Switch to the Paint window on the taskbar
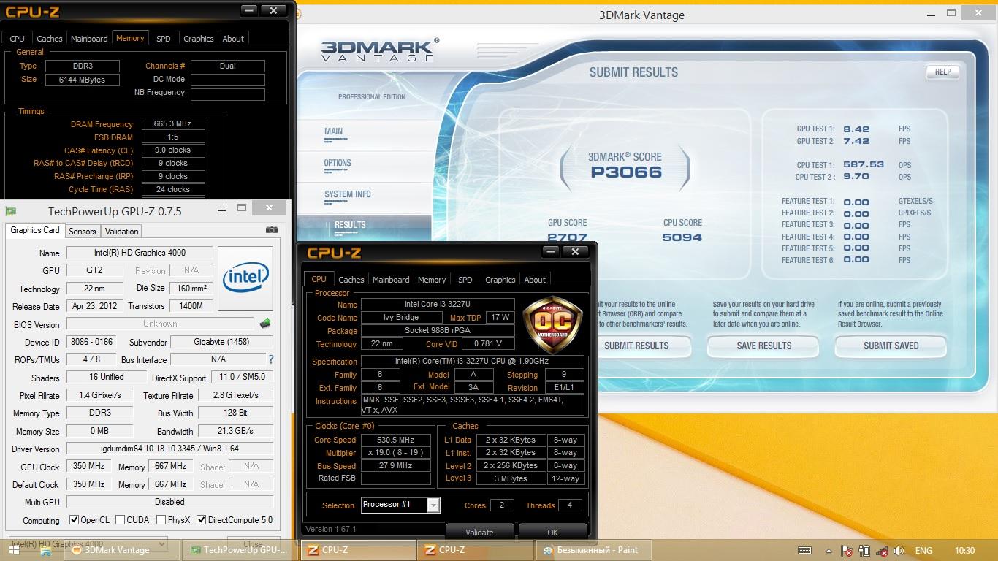This screenshot has width=998, height=561. click(x=593, y=550)
